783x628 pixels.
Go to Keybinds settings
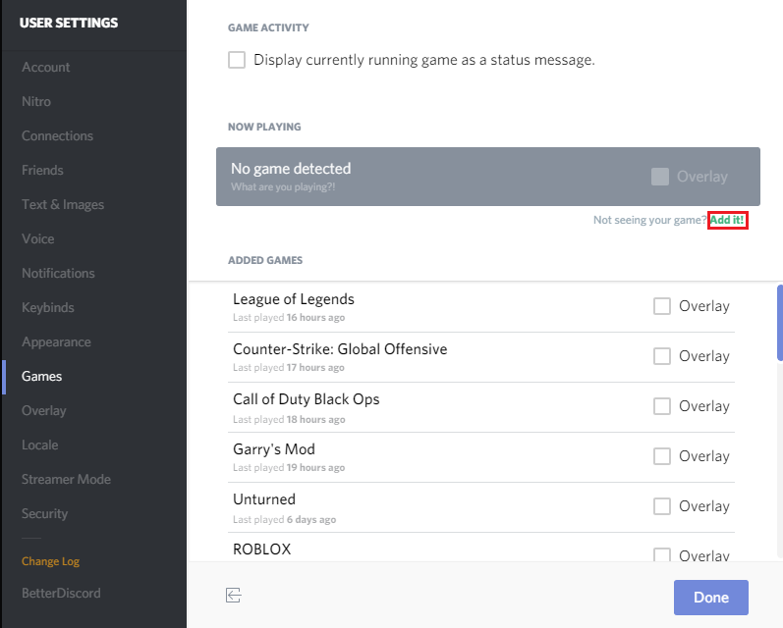(x=48, y=307)
